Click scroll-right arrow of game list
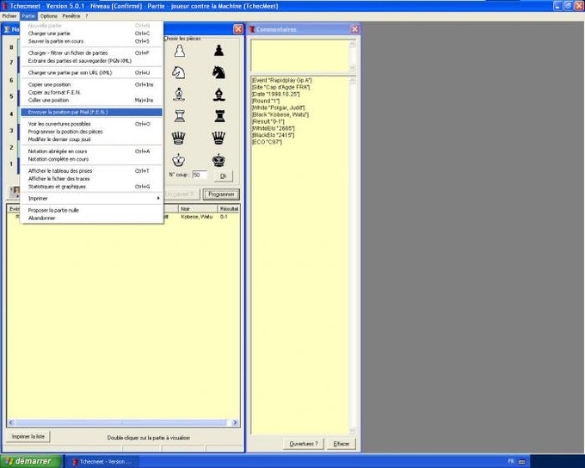The height and width of the screenshot is (468, 585). [x=235, y=423]
